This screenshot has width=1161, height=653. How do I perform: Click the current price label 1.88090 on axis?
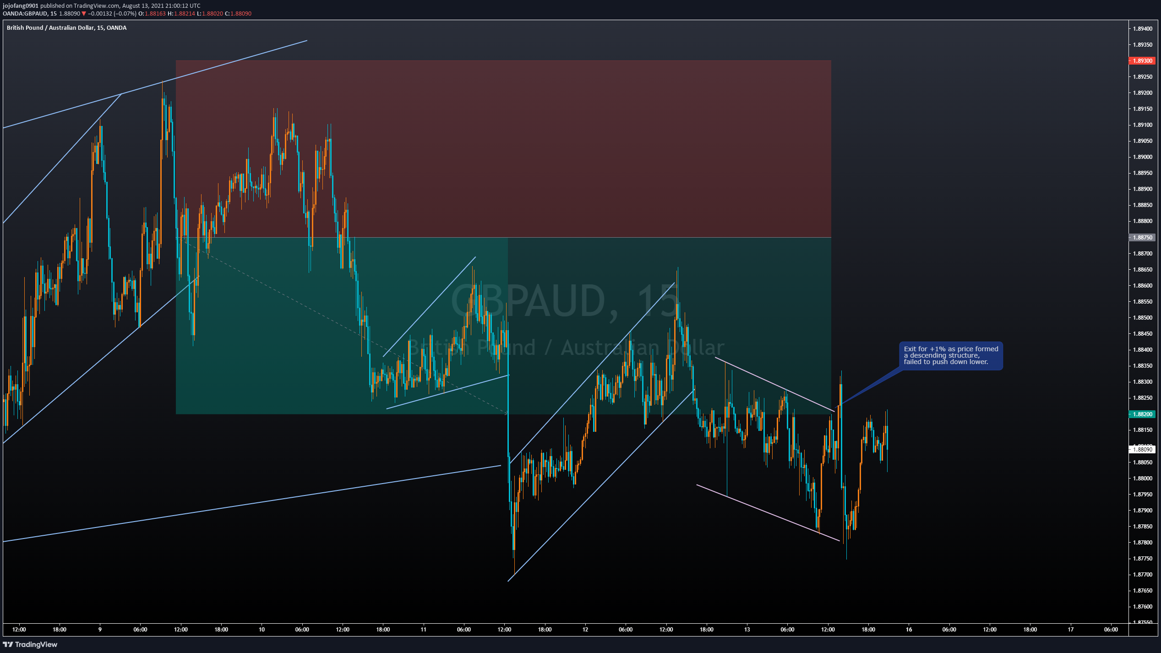(1142, 450)
